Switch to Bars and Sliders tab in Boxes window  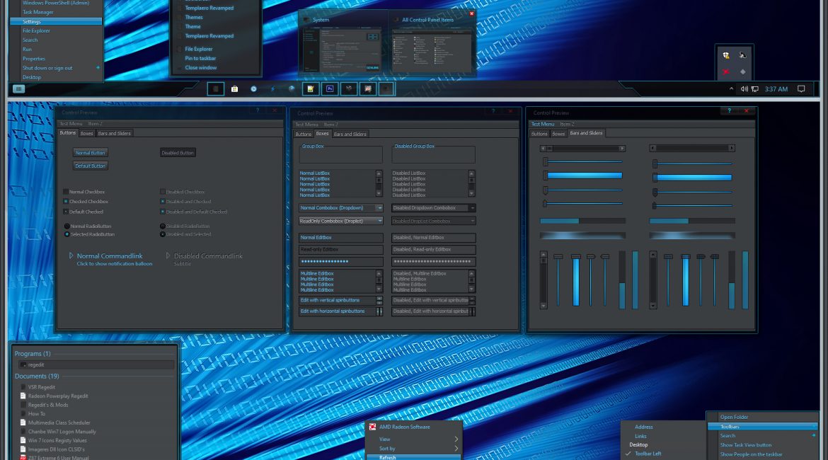click(350, 134)
